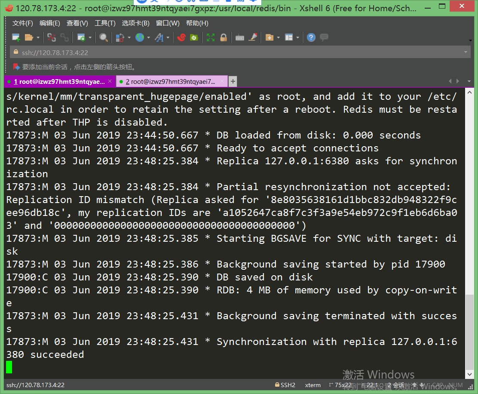Click the terminal scrollbar up arrow
Screen dimensions: 478x394
point(469,92)
